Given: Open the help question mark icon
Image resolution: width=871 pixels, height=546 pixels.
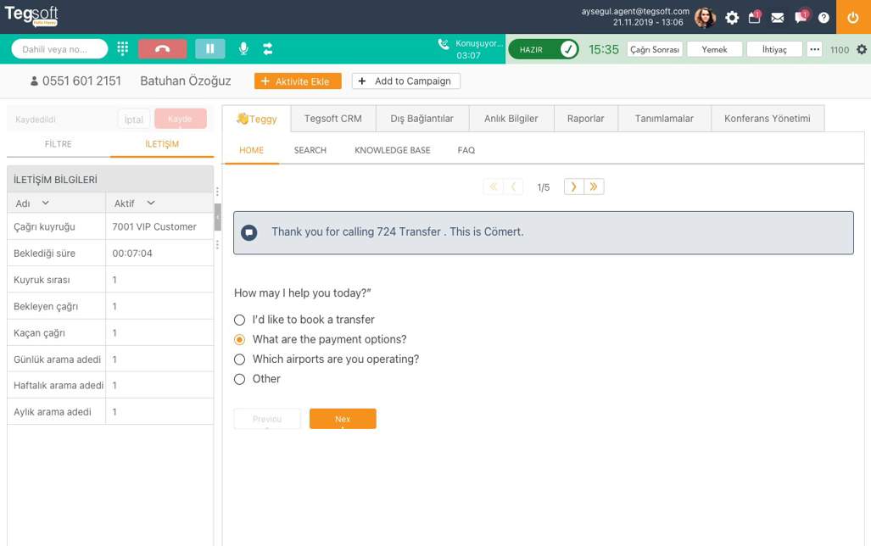Looking at the screenshot, I should [x=824, y=18].
